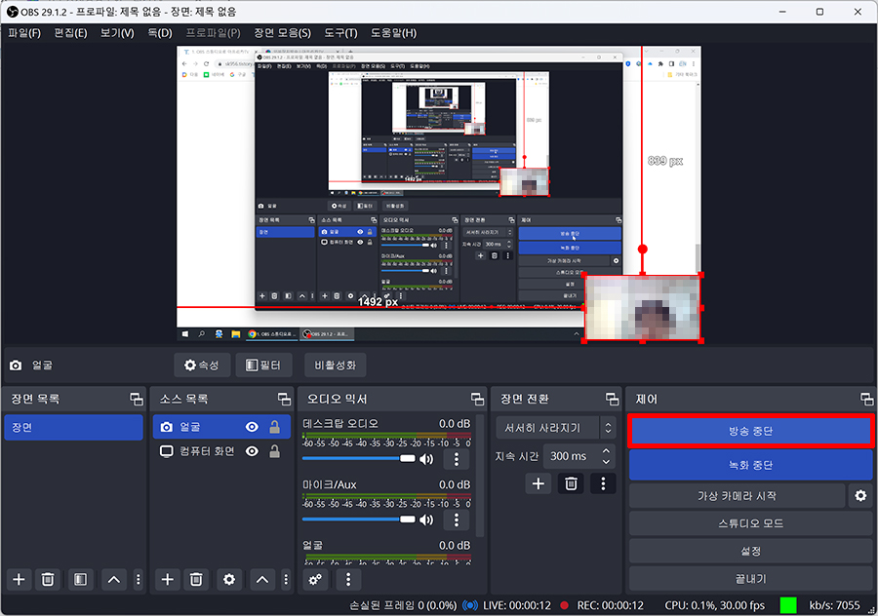Click 끝내기 to exit OBS
The height and width of the screenshot is (616, 878).
coord(750,579)
